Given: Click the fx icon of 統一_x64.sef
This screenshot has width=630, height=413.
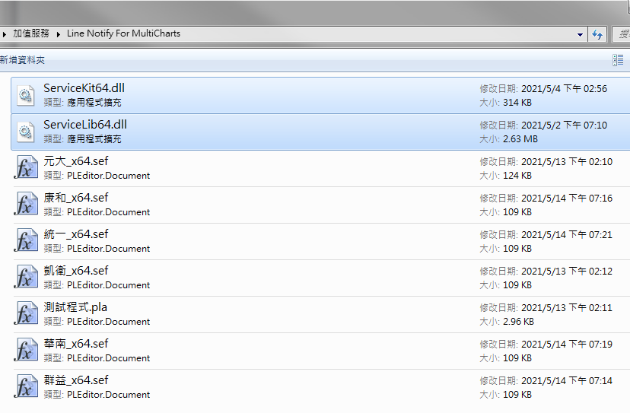Looking at the screenshot, I should click(x=26, y=241).
